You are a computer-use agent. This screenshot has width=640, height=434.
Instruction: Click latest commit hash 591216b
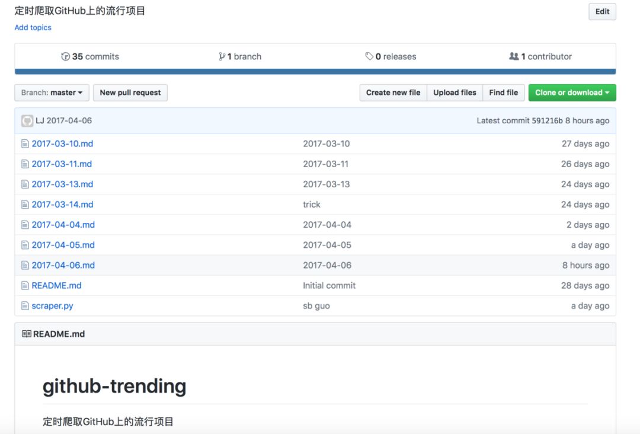point(547,121)
